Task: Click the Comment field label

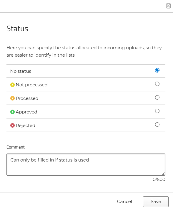Action: 16,147
